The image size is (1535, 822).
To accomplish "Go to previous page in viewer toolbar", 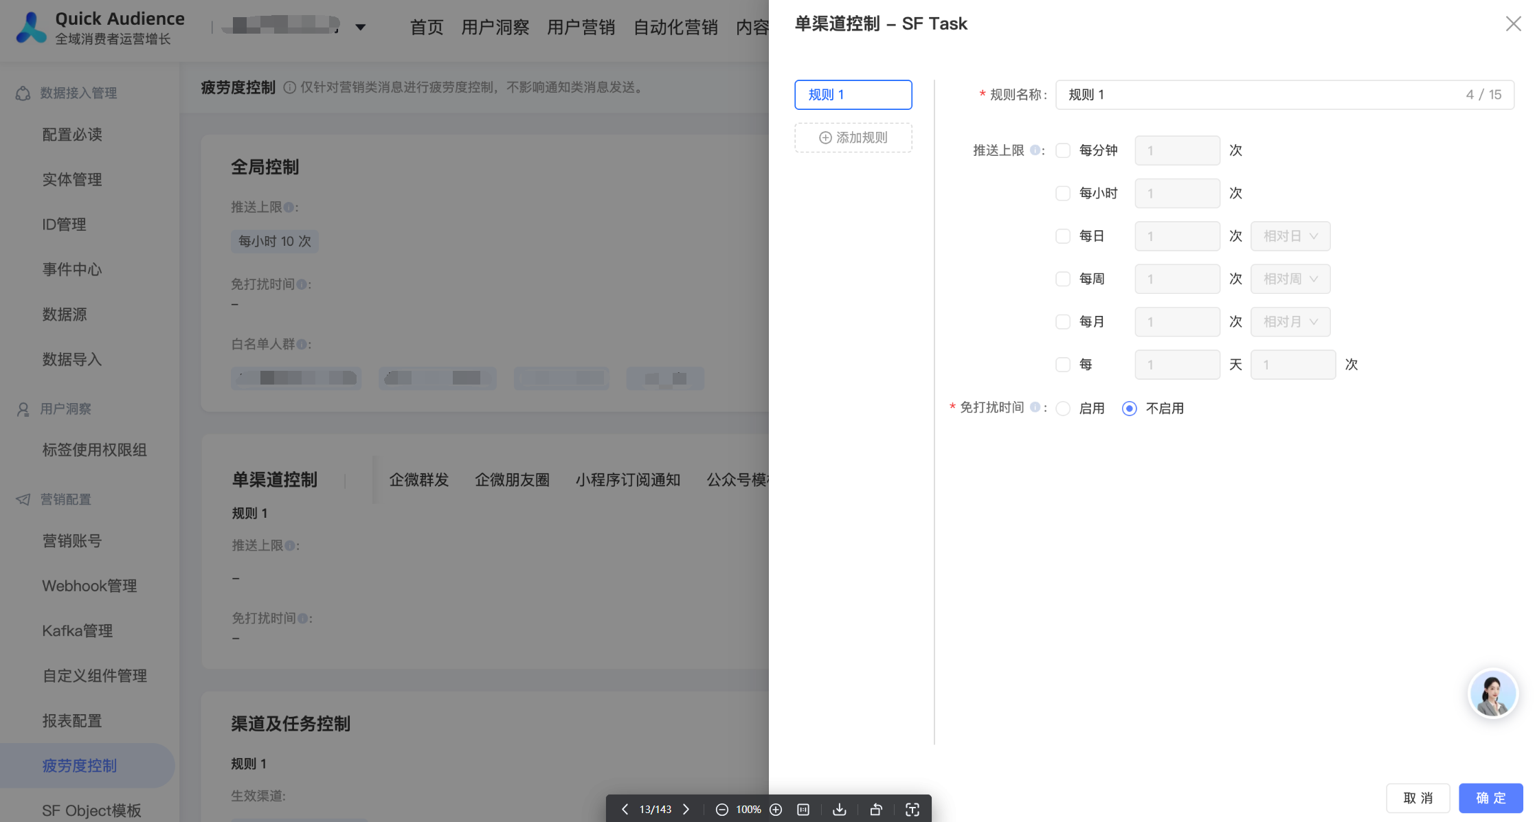I will coord(625,809).
